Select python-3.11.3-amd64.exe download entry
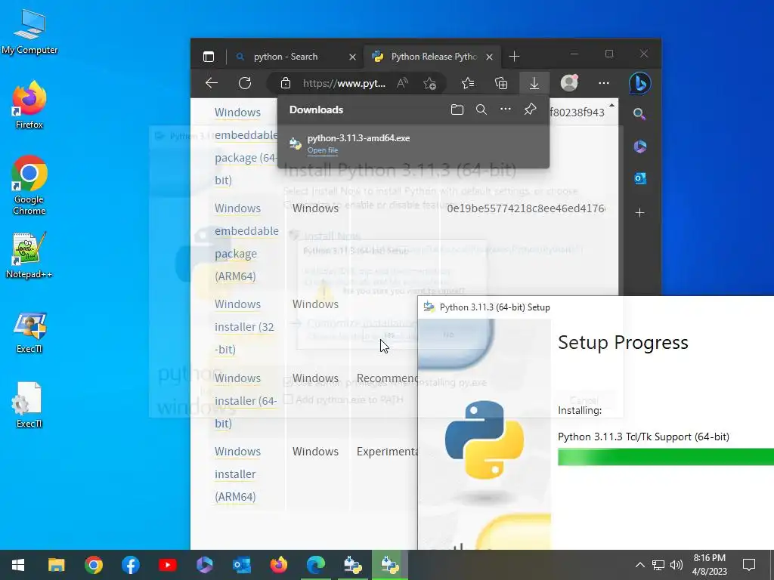This screenshot has width=774, height=580. point(413,145)
